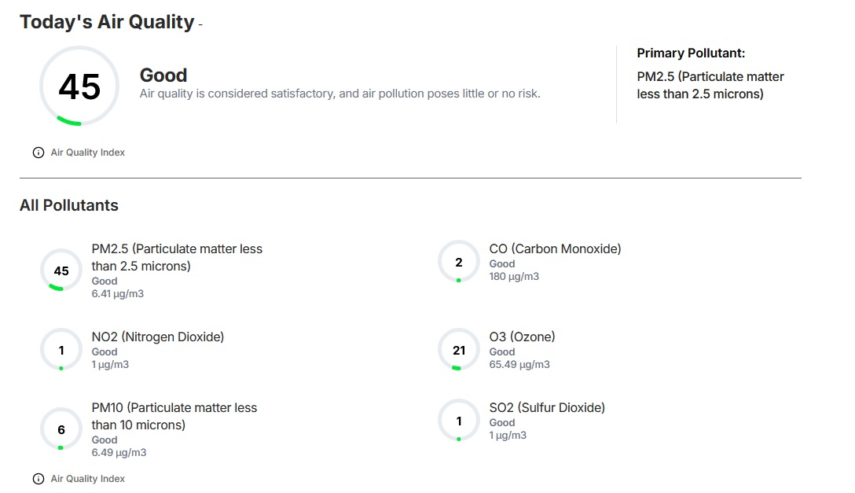Open the bottom Air Quality Index label
Image resolution: width=855 pixels, height=493 pixels.
click(x=88, y=479)
